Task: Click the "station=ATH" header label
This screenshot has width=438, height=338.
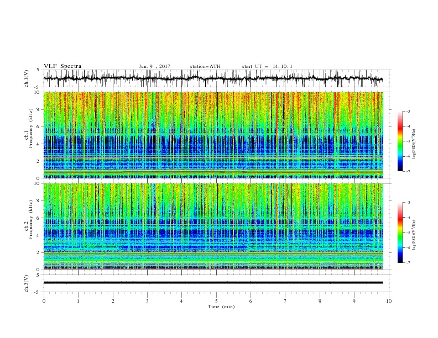Action: (205, 66)
